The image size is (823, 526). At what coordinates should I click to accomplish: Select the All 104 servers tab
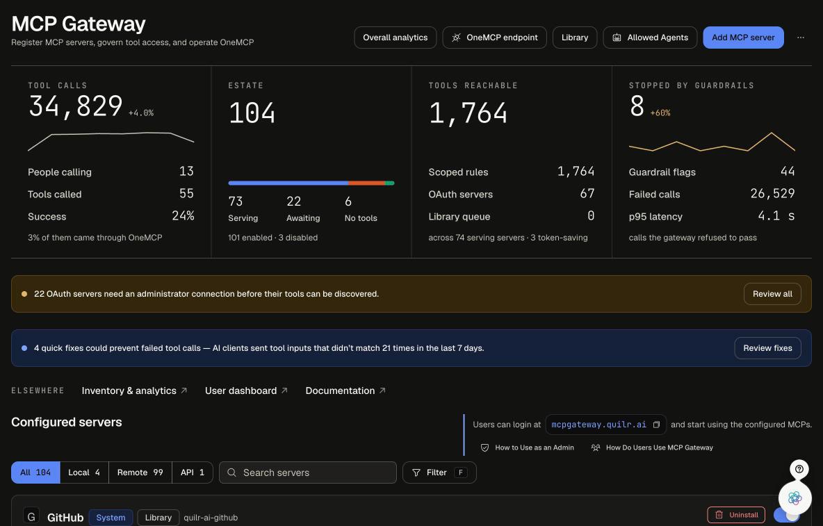(x=35, y=472)
